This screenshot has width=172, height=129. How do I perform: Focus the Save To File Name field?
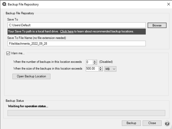click(x=76, y=44)
